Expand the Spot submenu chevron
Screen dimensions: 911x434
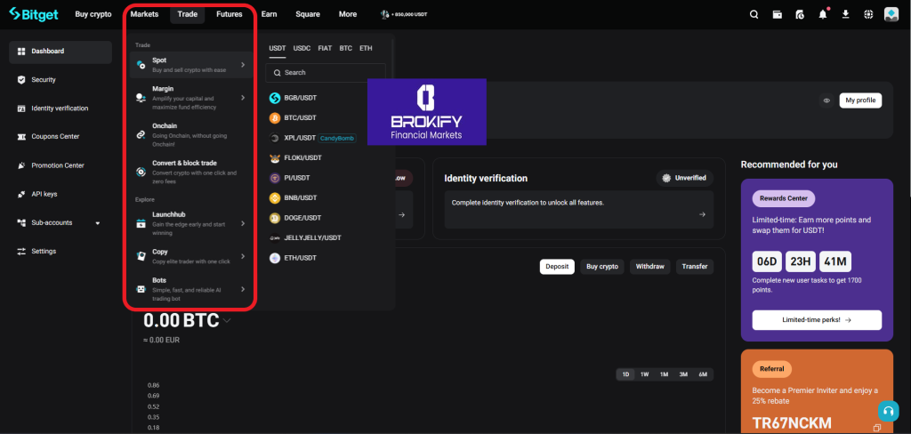(x=243, y=65)
